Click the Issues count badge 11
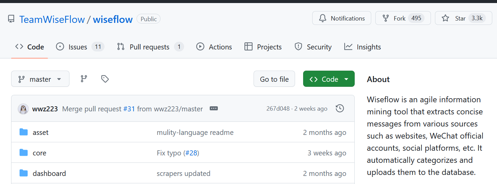The width and height of the screenshot is (497, 184). pyautogui.click(x=98, y=47)
